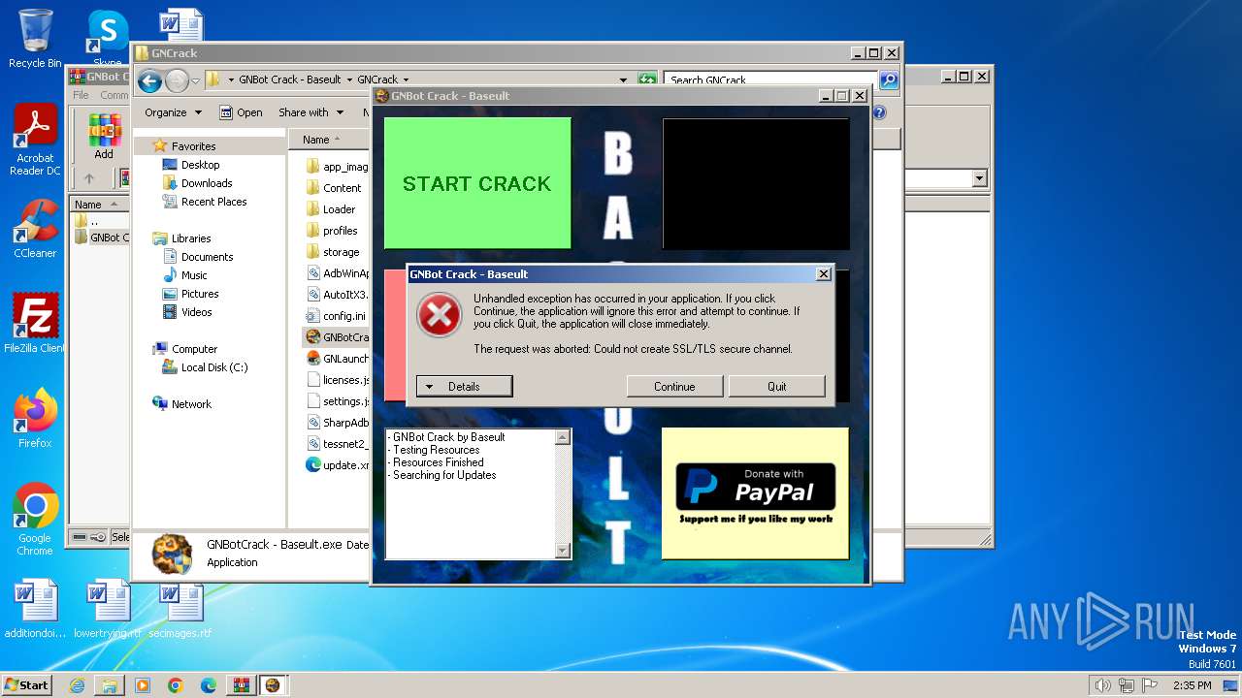Select 'Searching for Updates' log line

[x=444, y=475]
